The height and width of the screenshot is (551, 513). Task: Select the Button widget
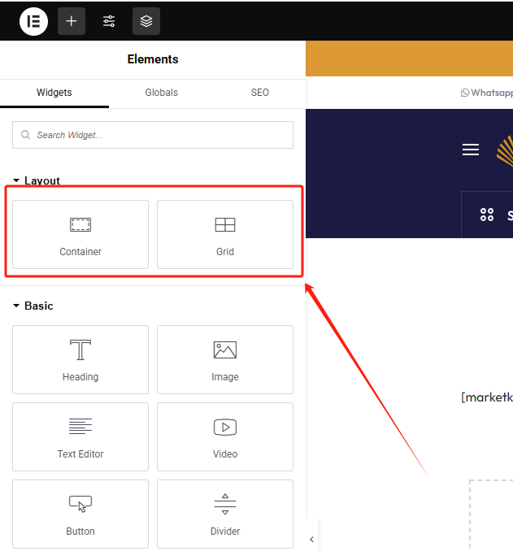click(x=80, y=514)
